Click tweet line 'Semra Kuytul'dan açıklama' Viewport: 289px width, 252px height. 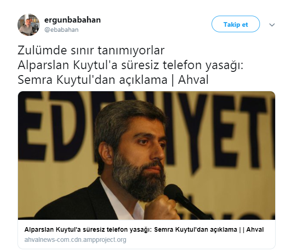[x=92, y=80]
